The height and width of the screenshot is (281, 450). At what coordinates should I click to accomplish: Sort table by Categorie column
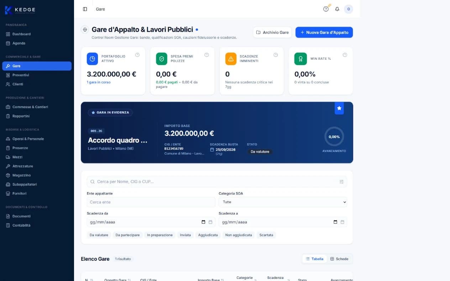coord(246,279)
